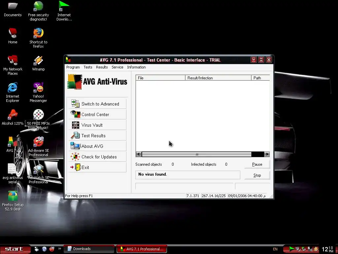Open the Service menu
Screen dimensions: 338x254
click(x=117, y=67)
